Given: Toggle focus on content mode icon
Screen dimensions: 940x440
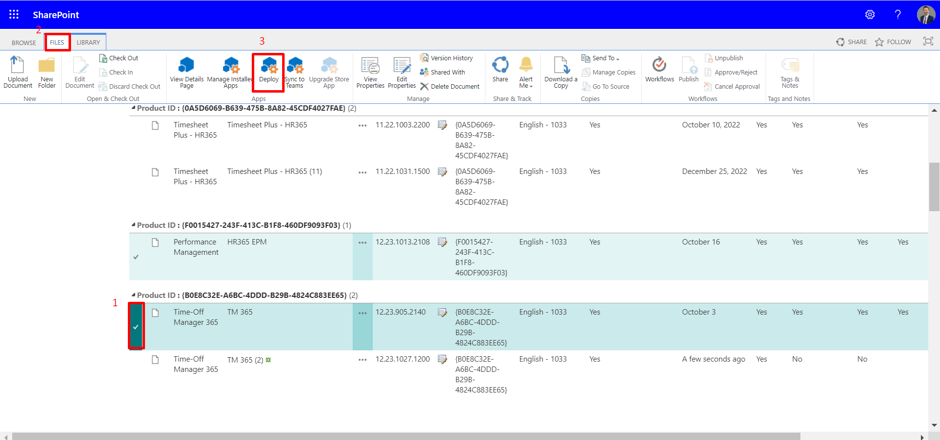Looking at the screenshot, I should click(x=928, y=41).
